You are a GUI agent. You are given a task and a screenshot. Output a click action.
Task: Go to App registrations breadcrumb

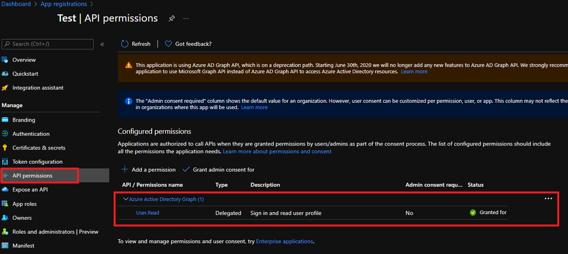tap(64, 4)
